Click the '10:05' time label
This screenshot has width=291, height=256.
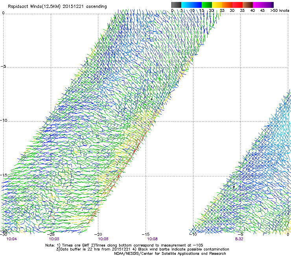pos(54,239)
